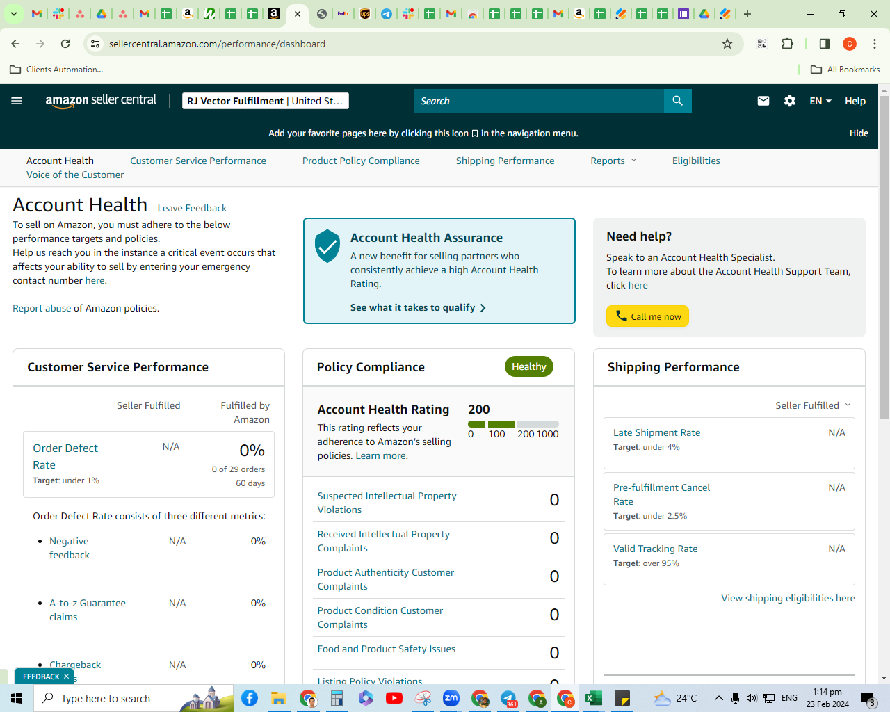Open the Valid Tracking Rate link
Image resolution: width=890 pixels, height=712 pixels.
click(655, 549)
